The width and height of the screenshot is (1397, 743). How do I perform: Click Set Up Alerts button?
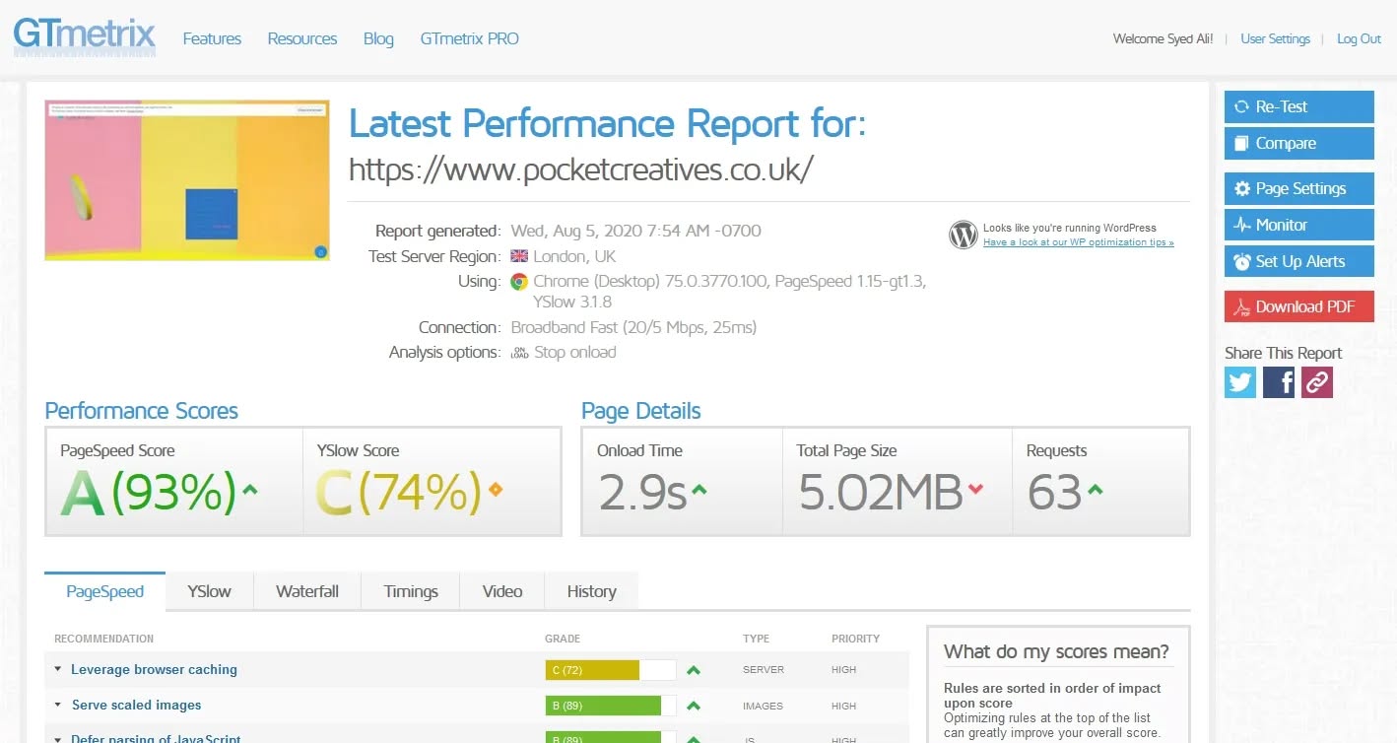pyautogui.click(x=1298, y=261)
